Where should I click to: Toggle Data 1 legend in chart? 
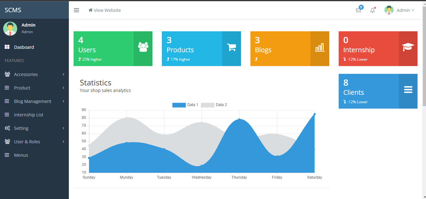tap(185, 105)
